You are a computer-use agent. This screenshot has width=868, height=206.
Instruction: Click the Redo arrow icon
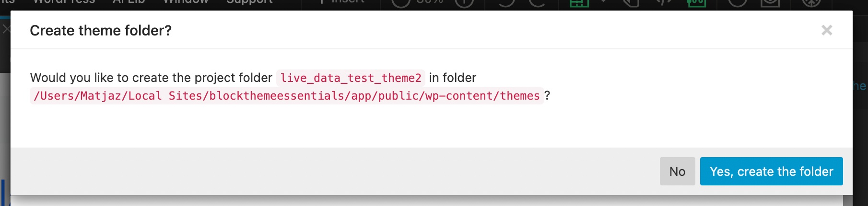tap(538, 2)
